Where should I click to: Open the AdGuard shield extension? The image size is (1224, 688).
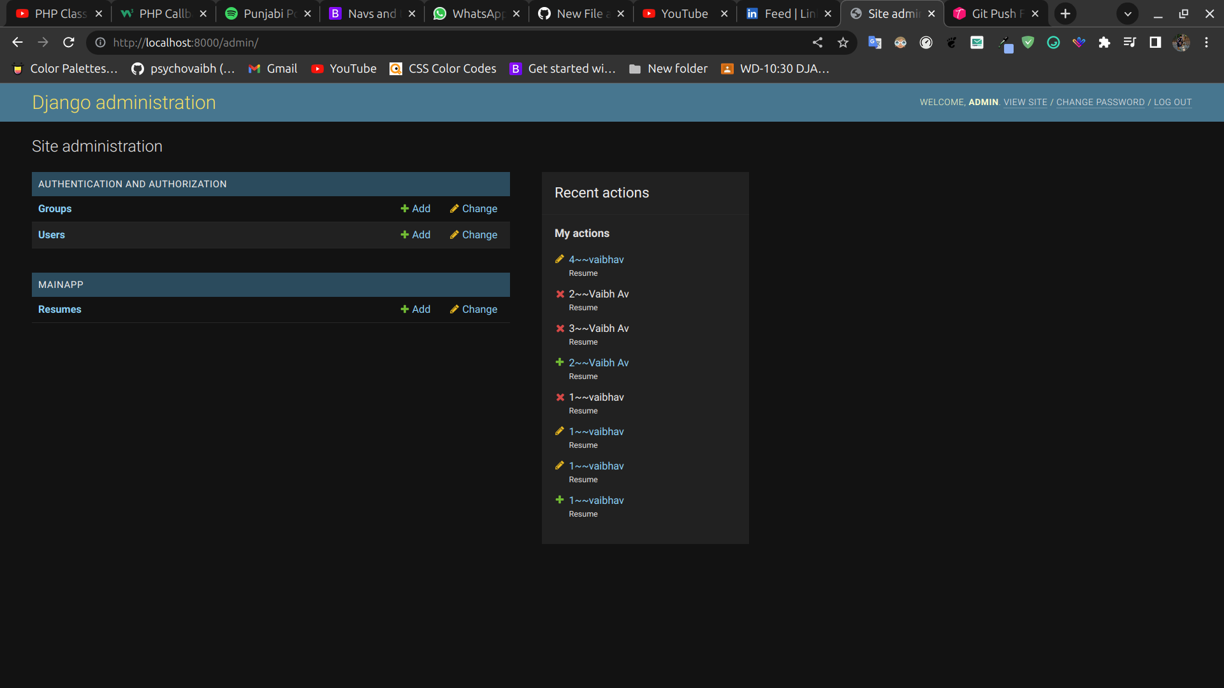pyautogui.click(x=1028, y=42)
